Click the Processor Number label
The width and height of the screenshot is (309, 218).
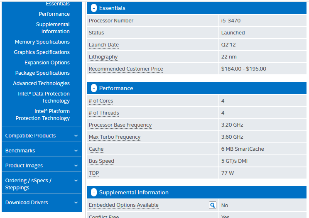point(111,21)
